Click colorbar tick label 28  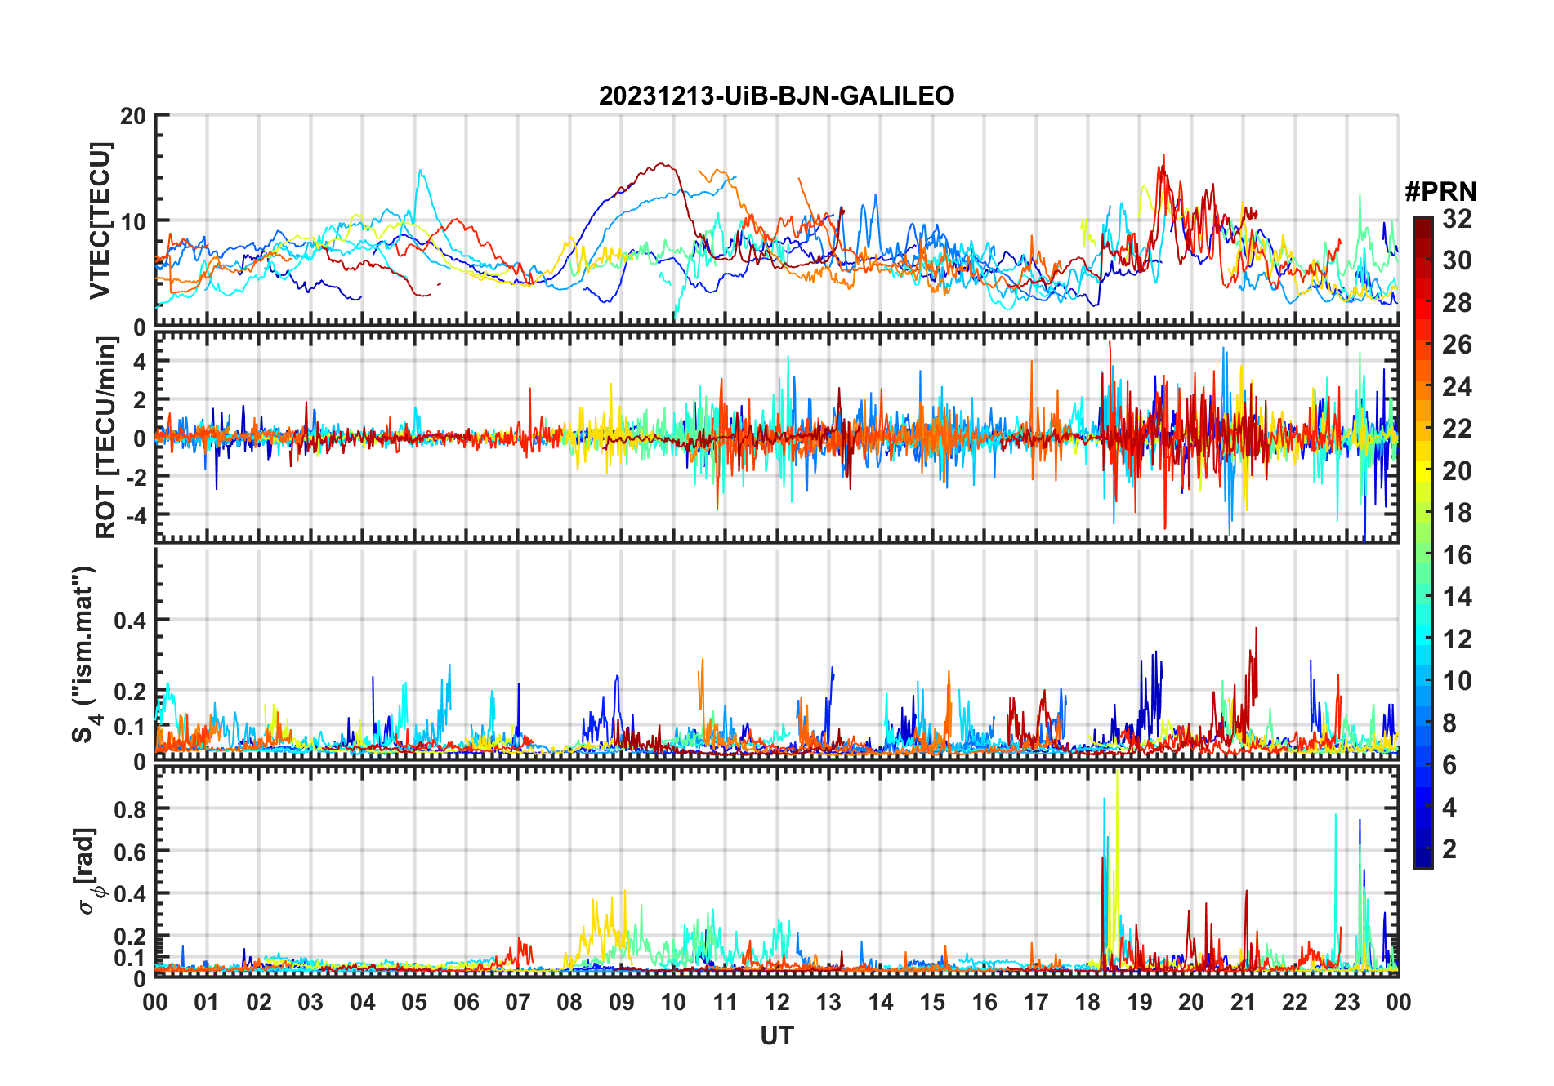pyautogui.click(x=1457, y=303)
